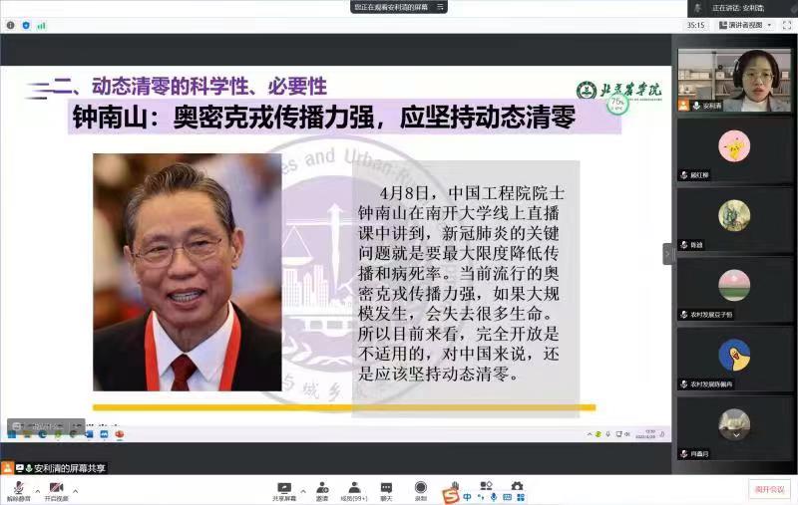
Task: Start recording with the 录制 icon
Action: [x=420, y=487]
